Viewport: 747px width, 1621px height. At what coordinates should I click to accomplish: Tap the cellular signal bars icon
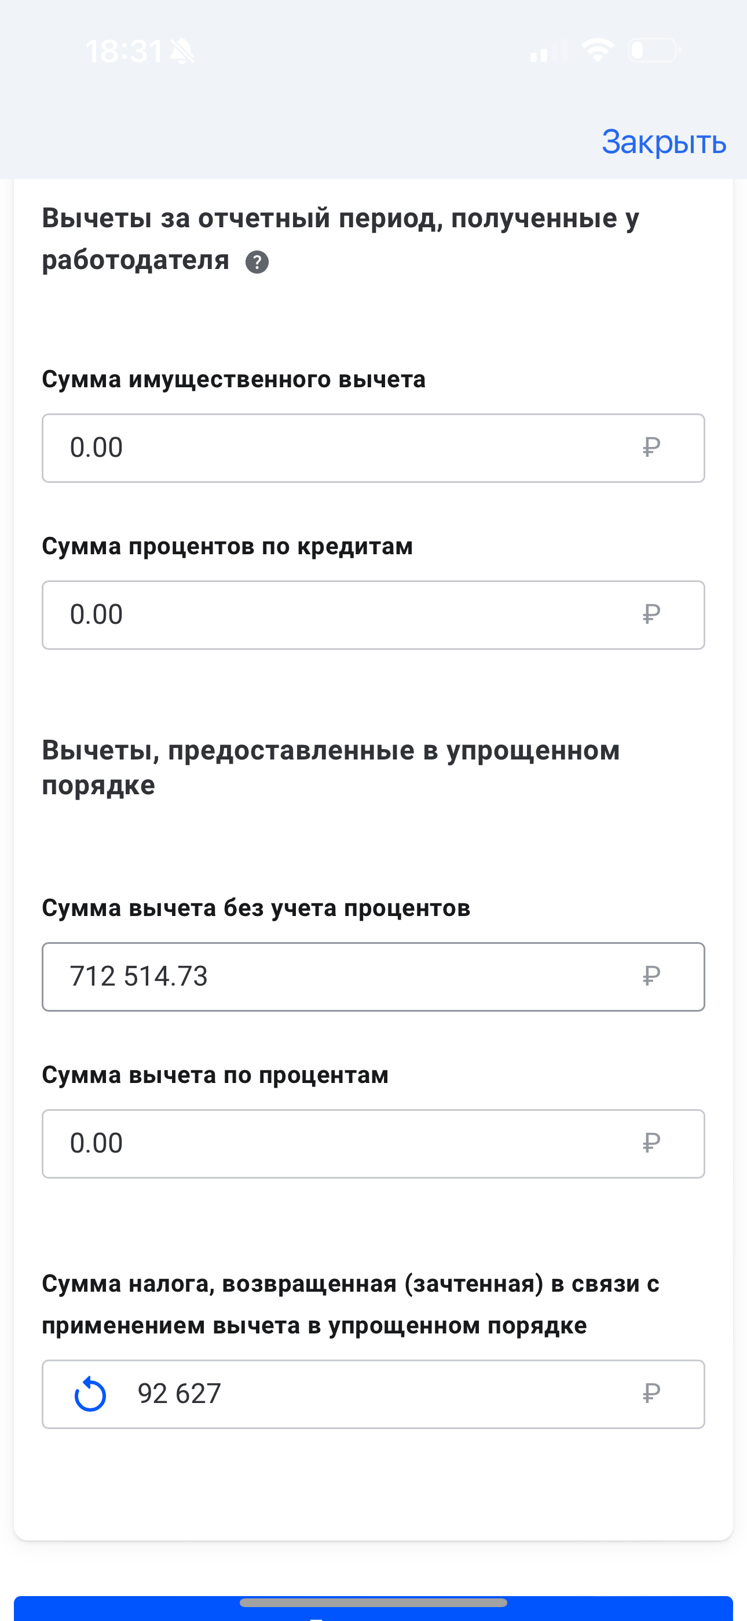548,52
